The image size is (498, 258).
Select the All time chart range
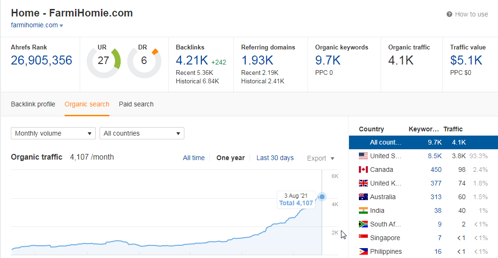point(194,158)
